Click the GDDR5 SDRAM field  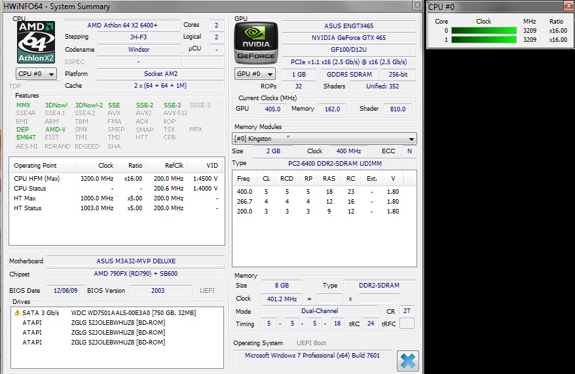click(x=350, y=75)
